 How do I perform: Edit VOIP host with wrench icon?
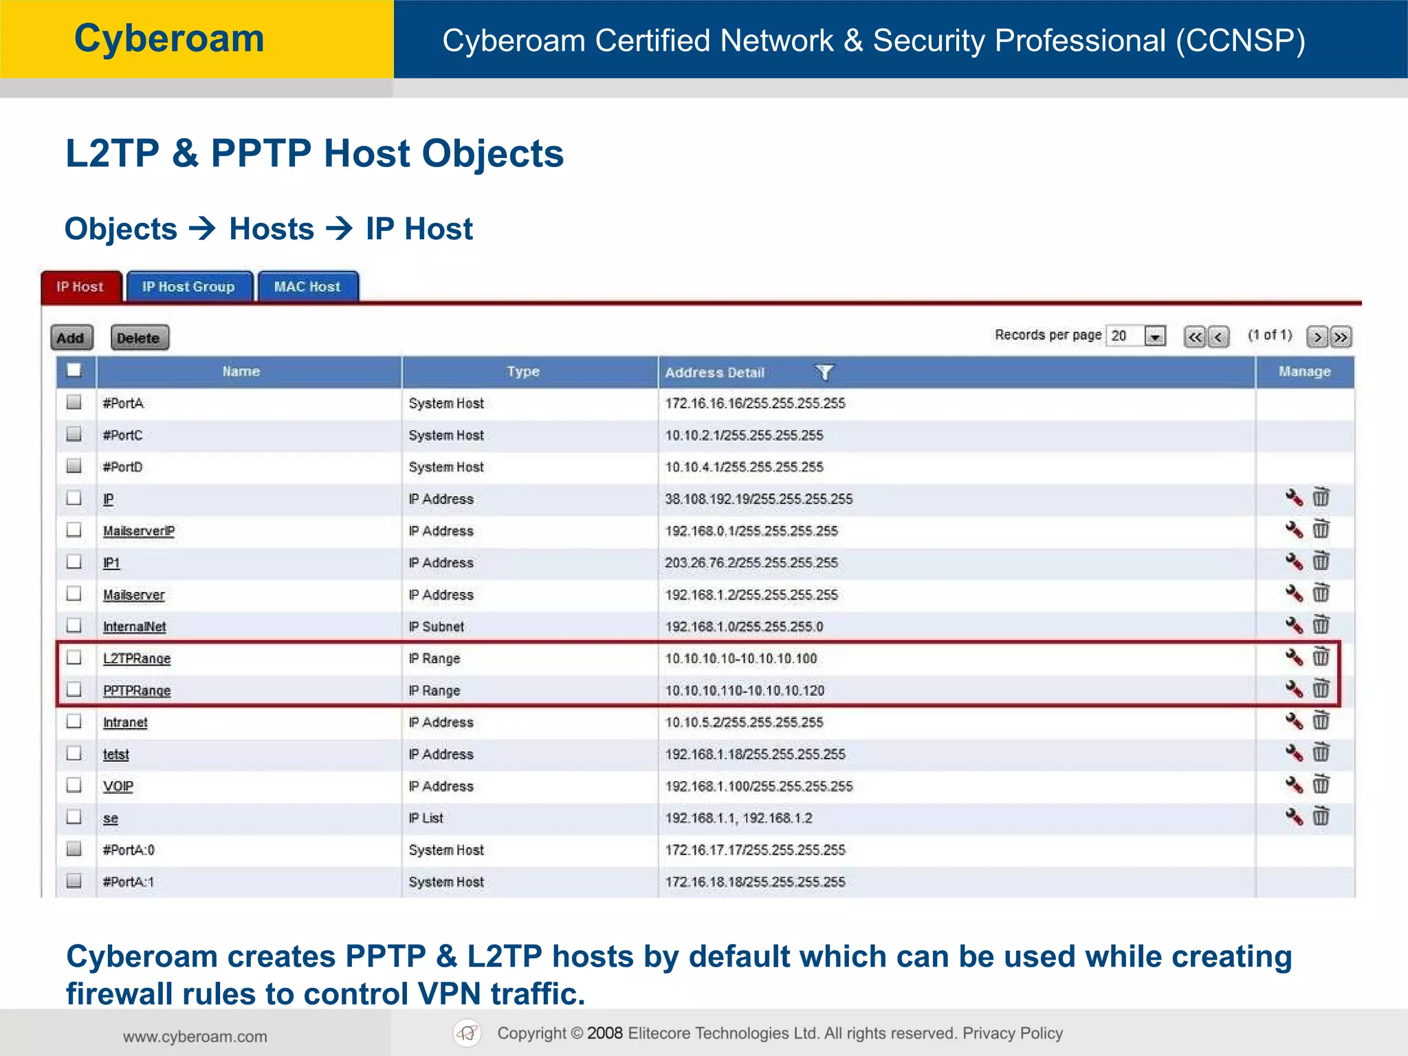click(1294, 785)
